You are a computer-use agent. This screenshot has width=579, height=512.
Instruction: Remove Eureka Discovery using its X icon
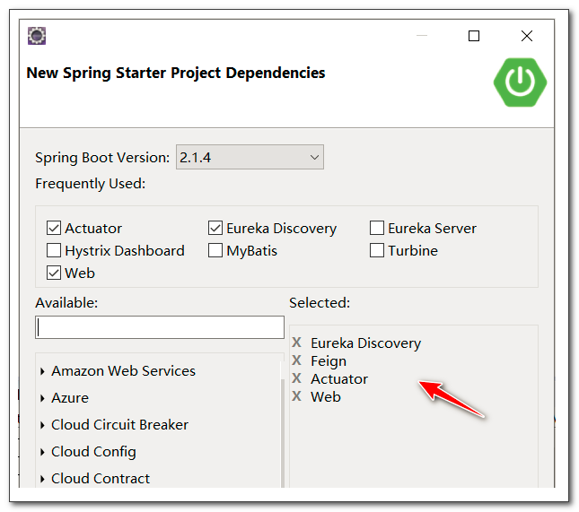pos(296,343)
